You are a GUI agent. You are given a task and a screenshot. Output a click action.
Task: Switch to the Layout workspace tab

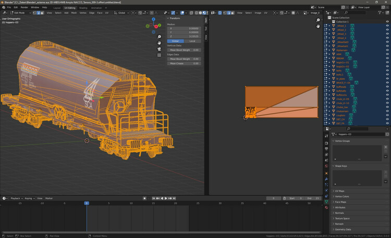pos(57,8)
